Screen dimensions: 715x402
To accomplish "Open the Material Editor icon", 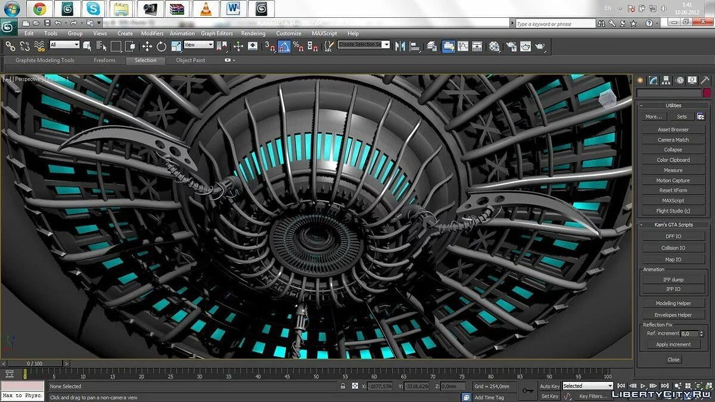I will click(x=494, y=46).
